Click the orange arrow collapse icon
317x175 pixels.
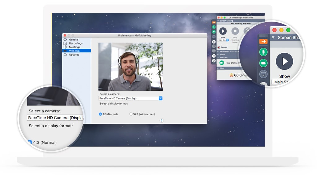[214, 23]
